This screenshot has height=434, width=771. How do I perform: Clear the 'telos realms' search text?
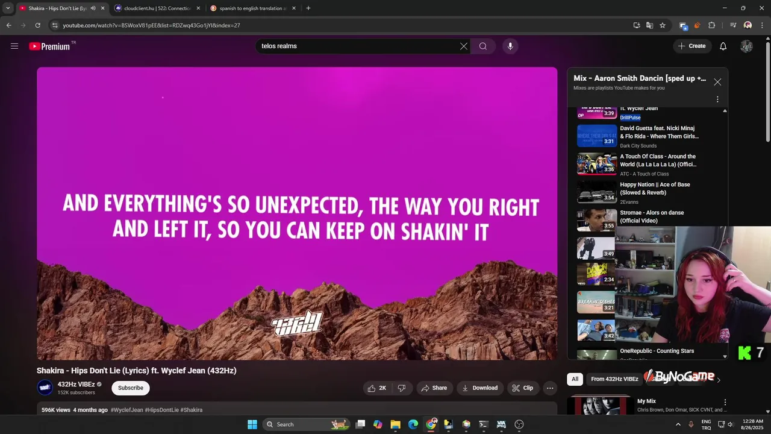point(464,46)
